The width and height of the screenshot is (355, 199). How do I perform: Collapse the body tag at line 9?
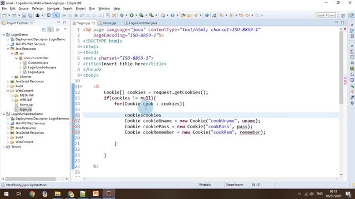pos(81,75)
